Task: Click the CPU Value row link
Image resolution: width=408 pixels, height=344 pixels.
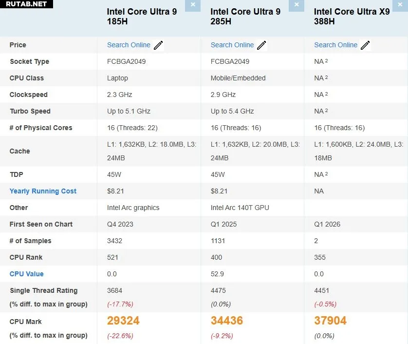Action: coord(26,274)
